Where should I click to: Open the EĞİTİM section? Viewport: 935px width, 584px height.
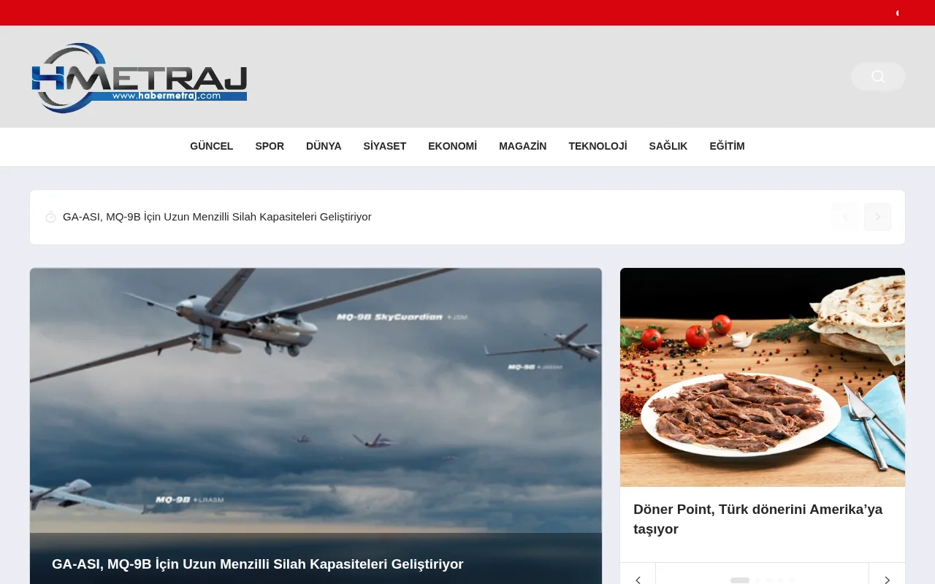(728, 146)
